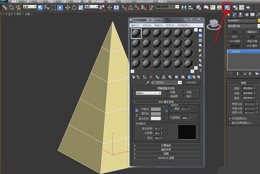Click the UVW 展开 modifier button
Viewport: 260px width, 174px height.
point(252,46)
